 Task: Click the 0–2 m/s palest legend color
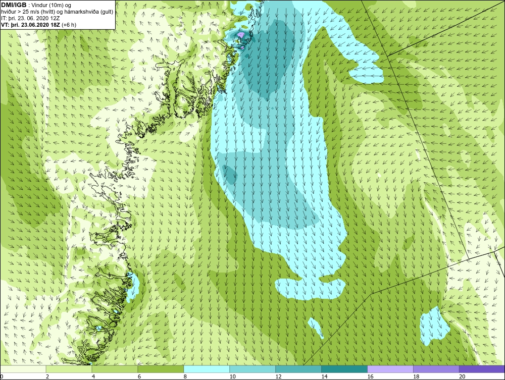point(23,369)
